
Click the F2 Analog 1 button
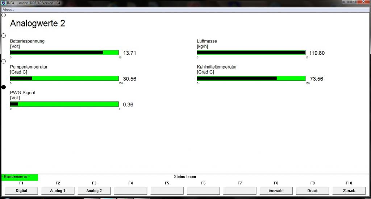[x=58, y=191]
